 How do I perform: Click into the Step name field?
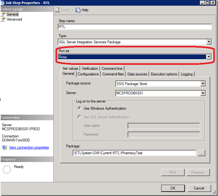pyautogui.click(x=135, y=27)
